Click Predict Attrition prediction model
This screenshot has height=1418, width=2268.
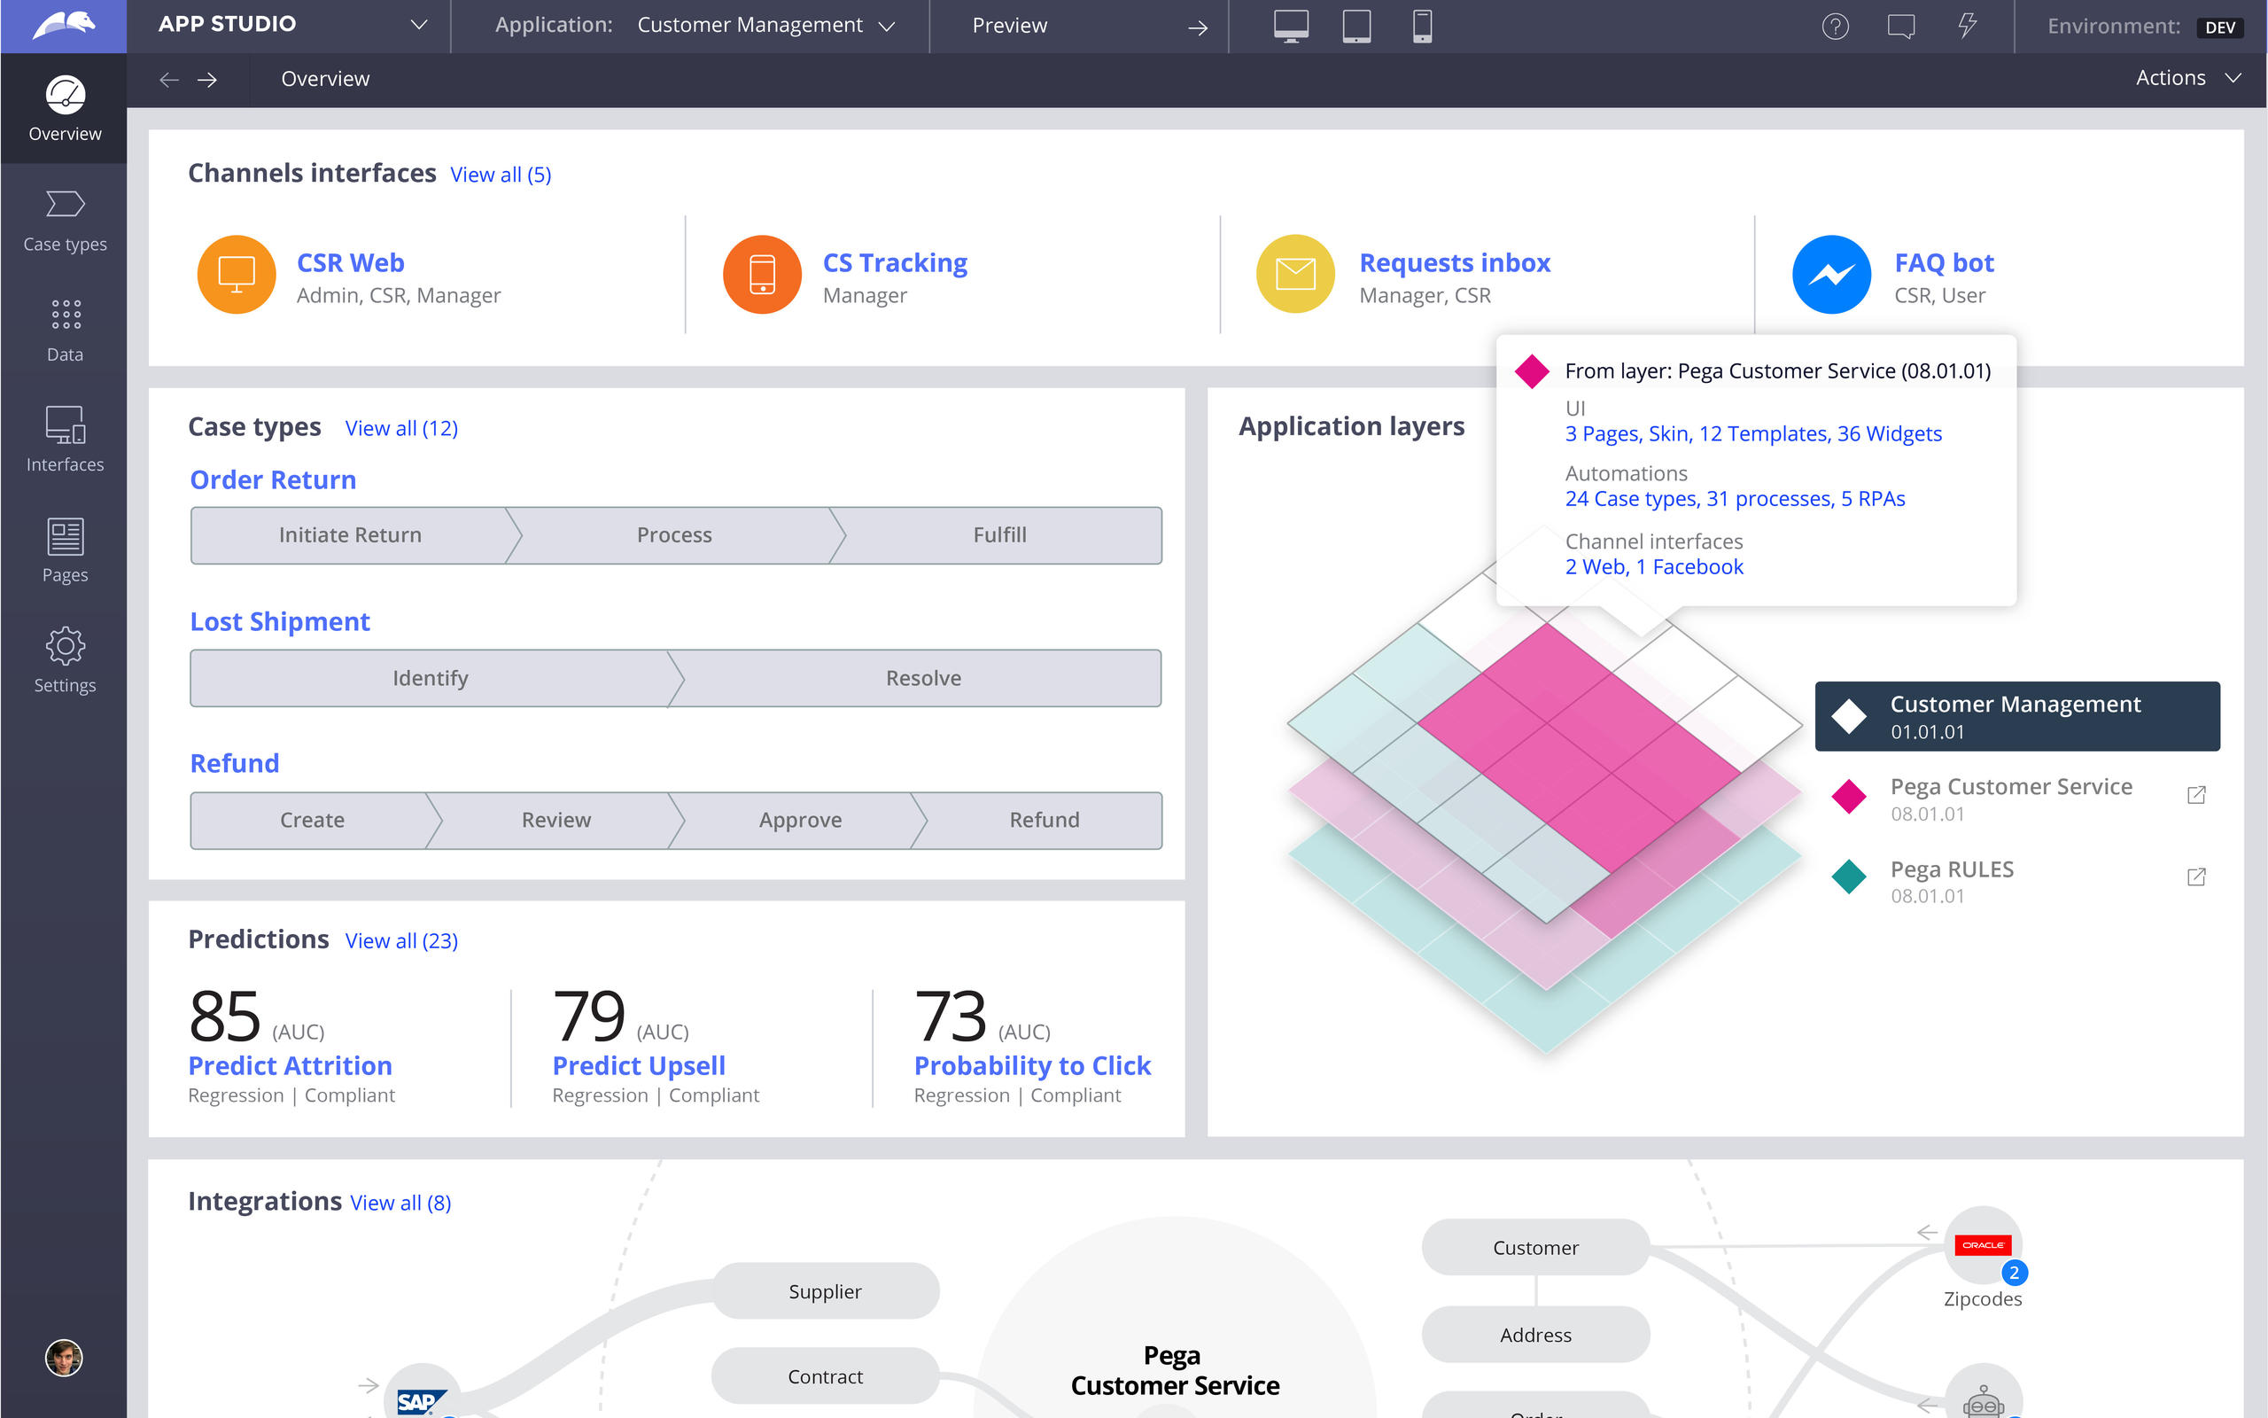(x=291, y=1063)
